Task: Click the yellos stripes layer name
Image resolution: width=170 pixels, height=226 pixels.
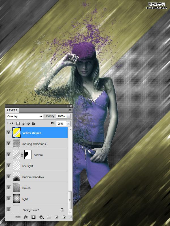Action: (32, 133)
